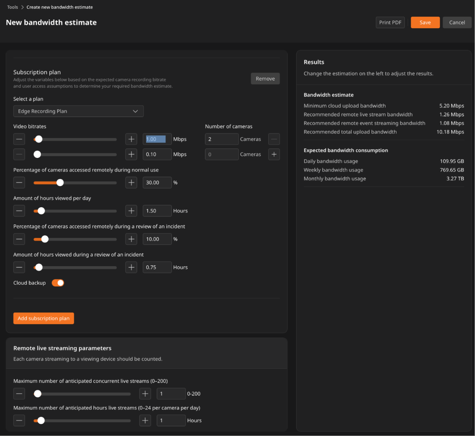Viewport: 475px width, 436px height.
Task: Decrease amount of hours viewed per day
Action: click(x=19, y=211)
